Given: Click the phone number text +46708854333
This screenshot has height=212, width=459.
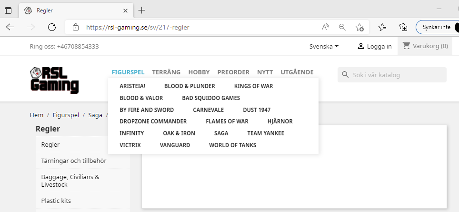Looking at the screenshot, I should tap(78, 46).
